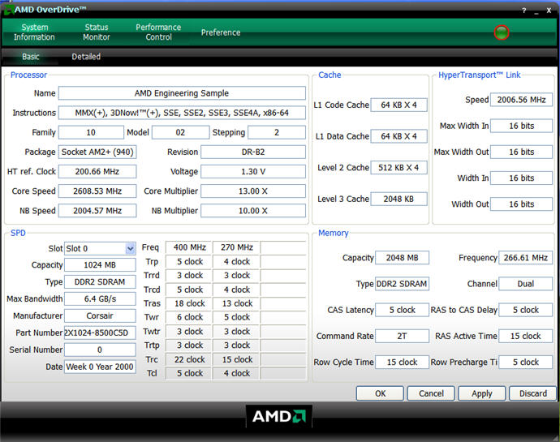
Task: Click the Voltage value 1.30 V
Action: coord(253,171)
